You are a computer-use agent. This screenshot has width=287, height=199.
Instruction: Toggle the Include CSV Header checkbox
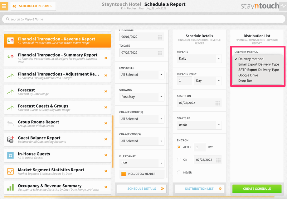[x=124, y=174]
